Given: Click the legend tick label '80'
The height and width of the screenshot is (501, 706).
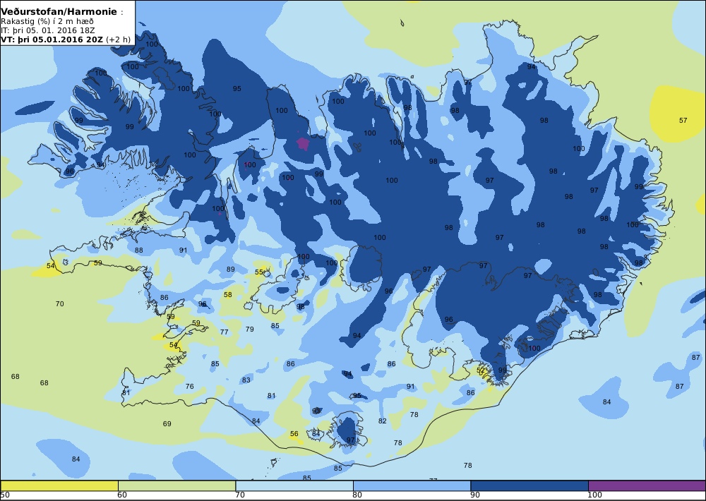Looking at the screenshot, I should point(357,495).
